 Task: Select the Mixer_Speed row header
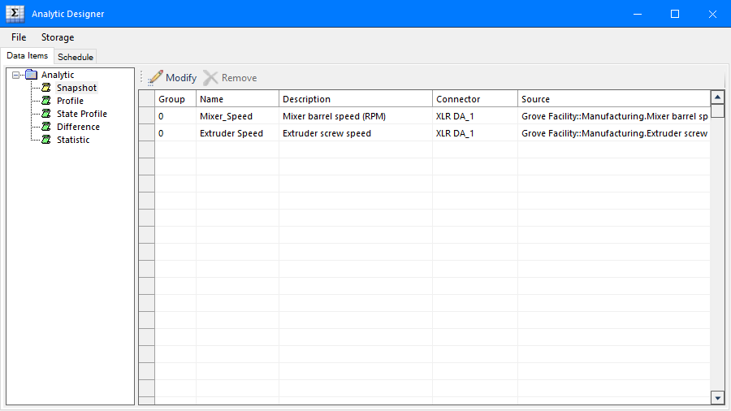coord(147,116)
